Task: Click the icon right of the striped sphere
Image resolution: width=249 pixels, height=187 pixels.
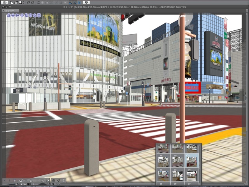Action: [x=59, y=180]
